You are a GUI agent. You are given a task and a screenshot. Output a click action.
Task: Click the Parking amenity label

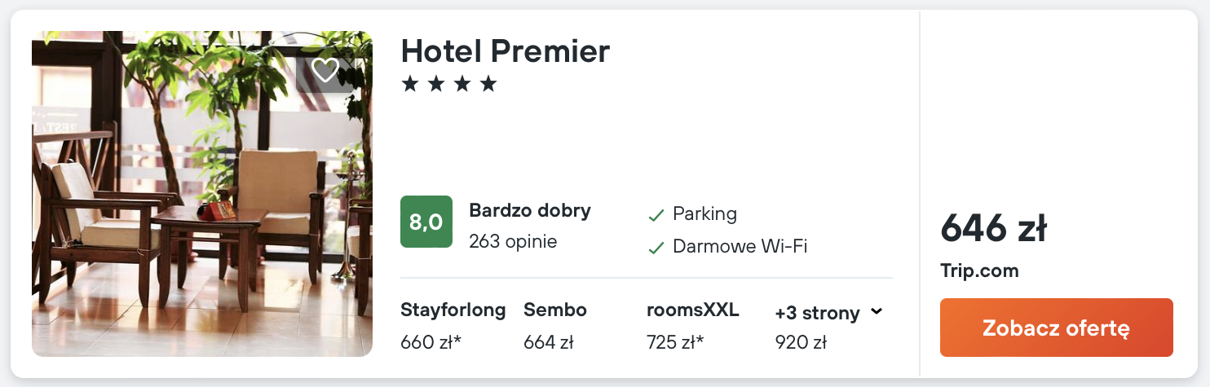pyautogui.click(x=704, y=214)
